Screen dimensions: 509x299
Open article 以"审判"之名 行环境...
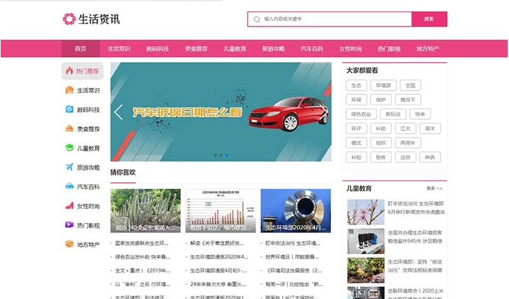tap(143, 284)
